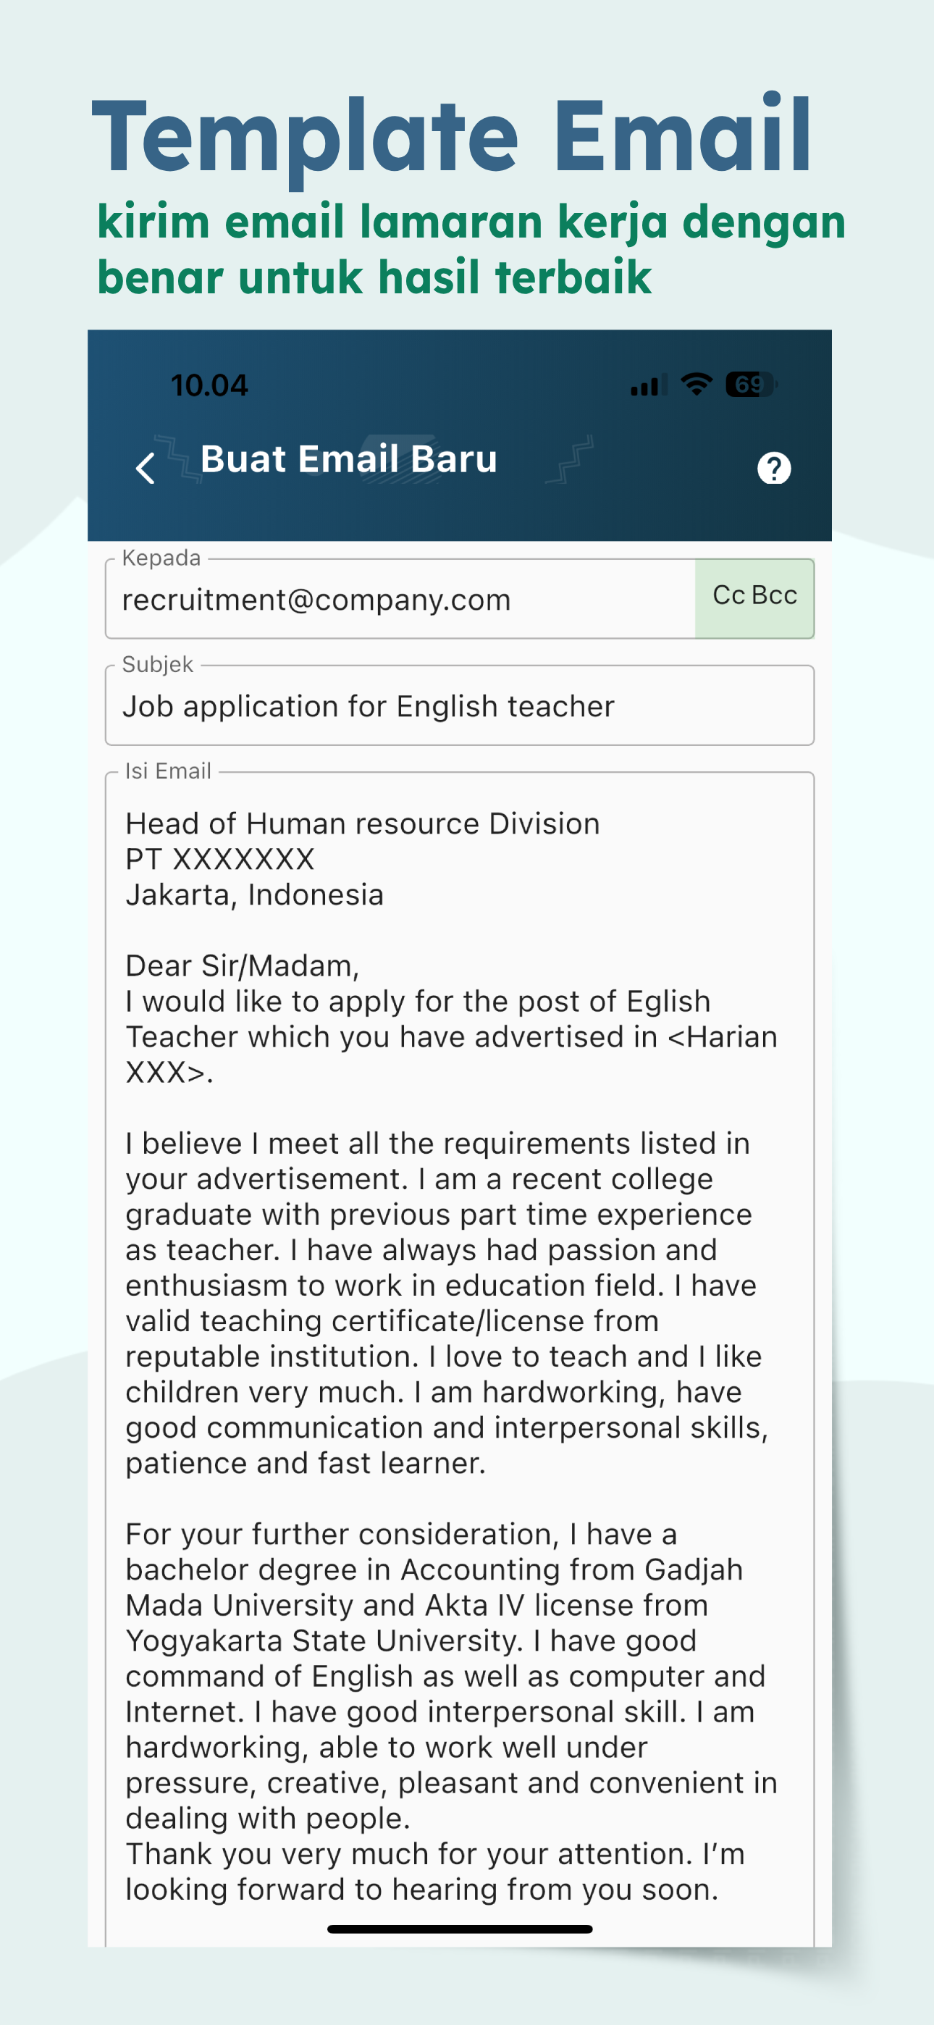The image size is (934, 2025).
Task: Click the Subjek input field
Action: [459, 705]
